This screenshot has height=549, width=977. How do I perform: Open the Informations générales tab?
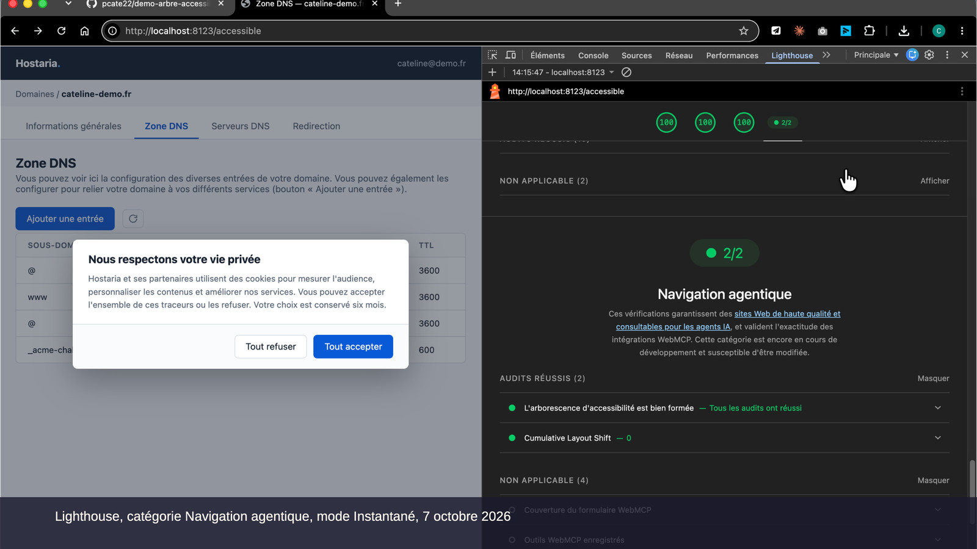73,126
